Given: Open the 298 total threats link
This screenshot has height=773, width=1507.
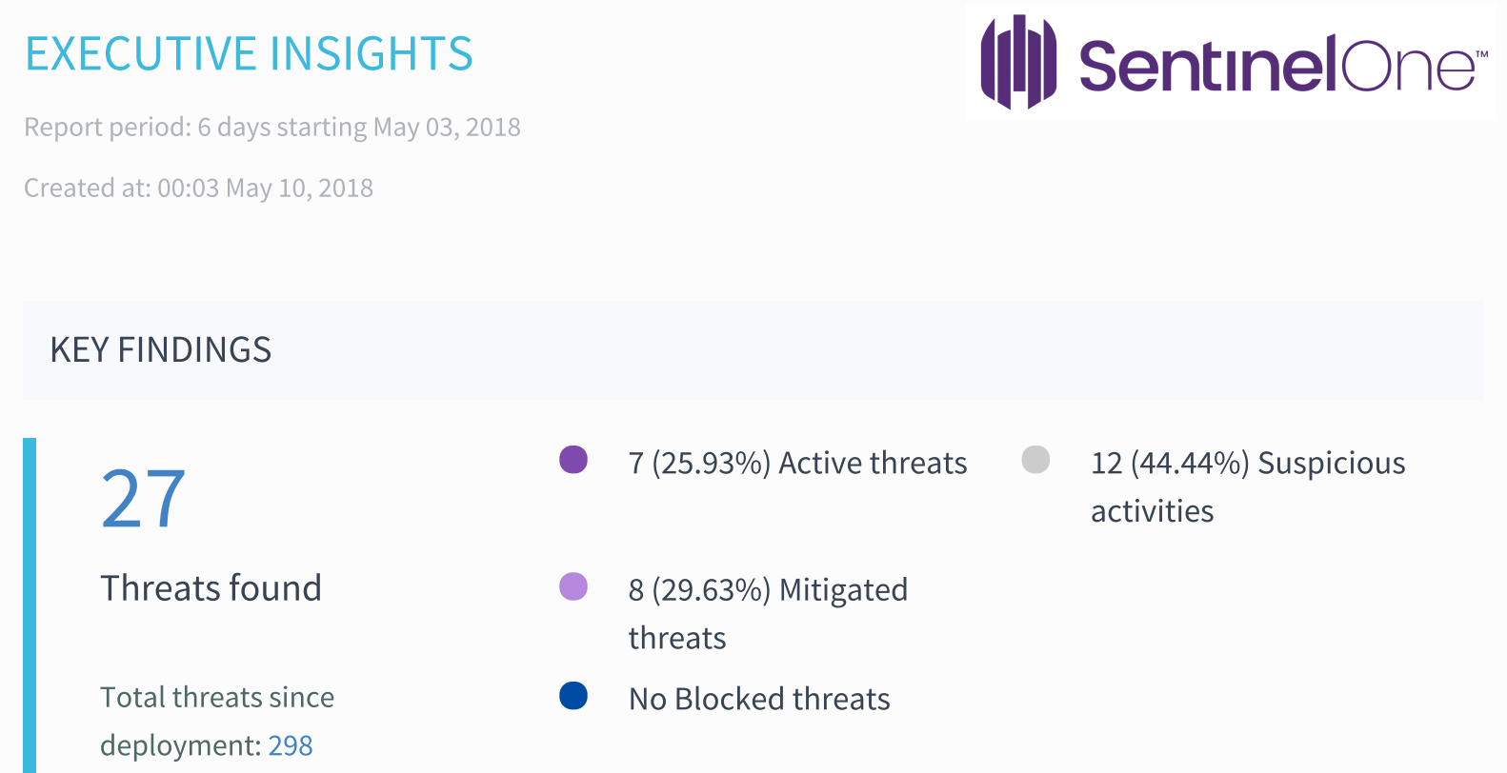Looking at the screenshot, I should (x=290, y=745).
